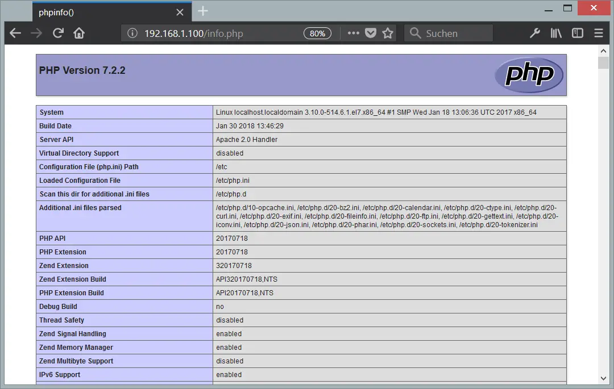Click 'PHP Extension Build' label

pos(72,293)
